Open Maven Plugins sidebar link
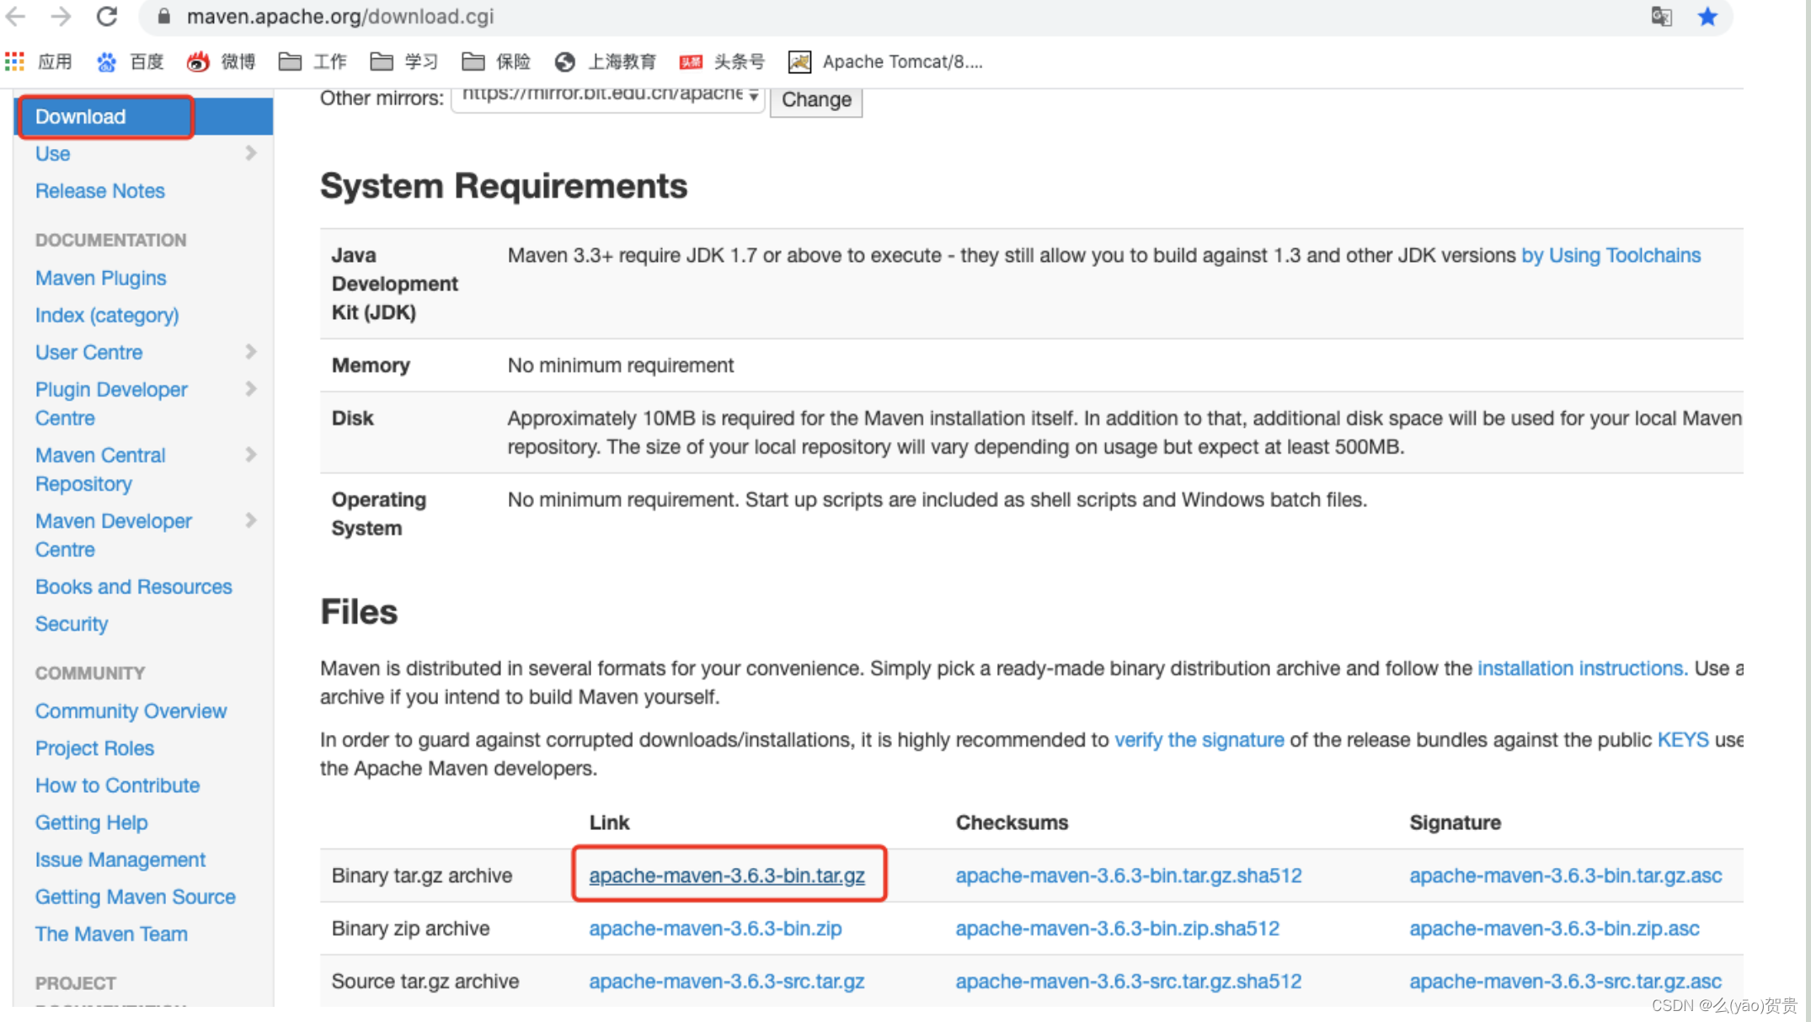This screenshot has height=1022, width=1811. click(x=101, y=278)
